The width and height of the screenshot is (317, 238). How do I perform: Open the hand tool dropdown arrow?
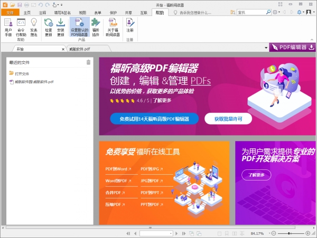click(58, 5)
